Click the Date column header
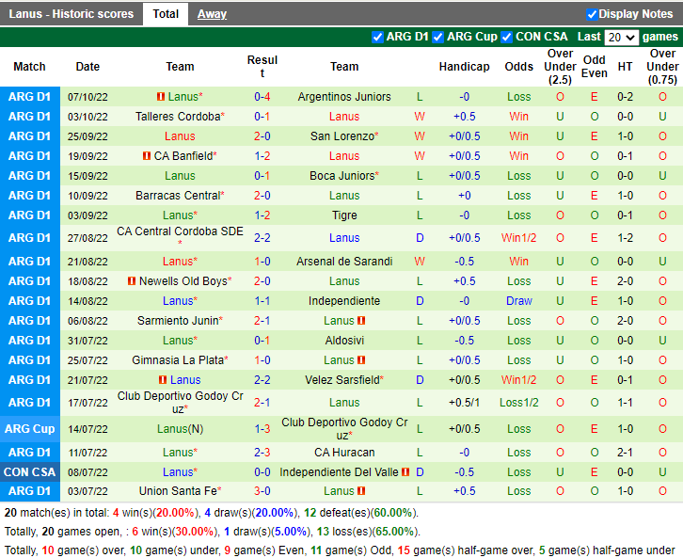Screen dimensions: 683x558 tap(87, 67)
